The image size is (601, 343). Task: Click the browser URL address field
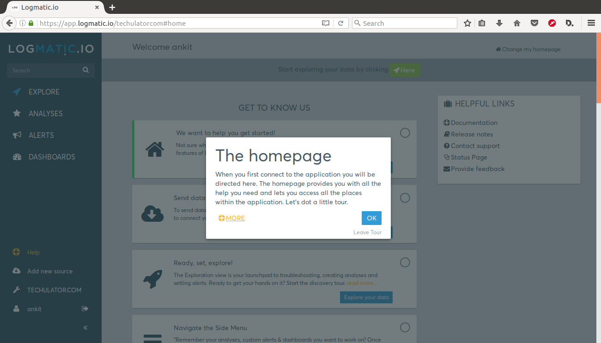click(178, 23)
